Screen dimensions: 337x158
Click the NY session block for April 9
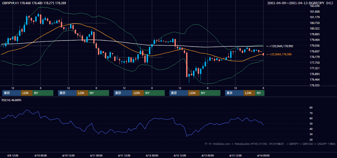click(x=43, y=93)
